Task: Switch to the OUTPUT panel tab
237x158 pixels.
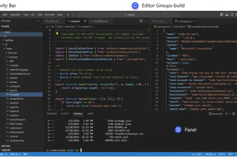Action: [x=65, y=114]
